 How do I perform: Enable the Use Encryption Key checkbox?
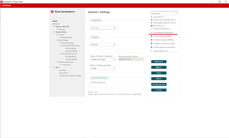[x=91, y=82]
